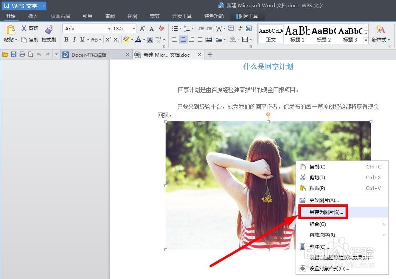Open the 引用 (References) ribbon tab
Screen dimensions: 396x279
(87, 16)
